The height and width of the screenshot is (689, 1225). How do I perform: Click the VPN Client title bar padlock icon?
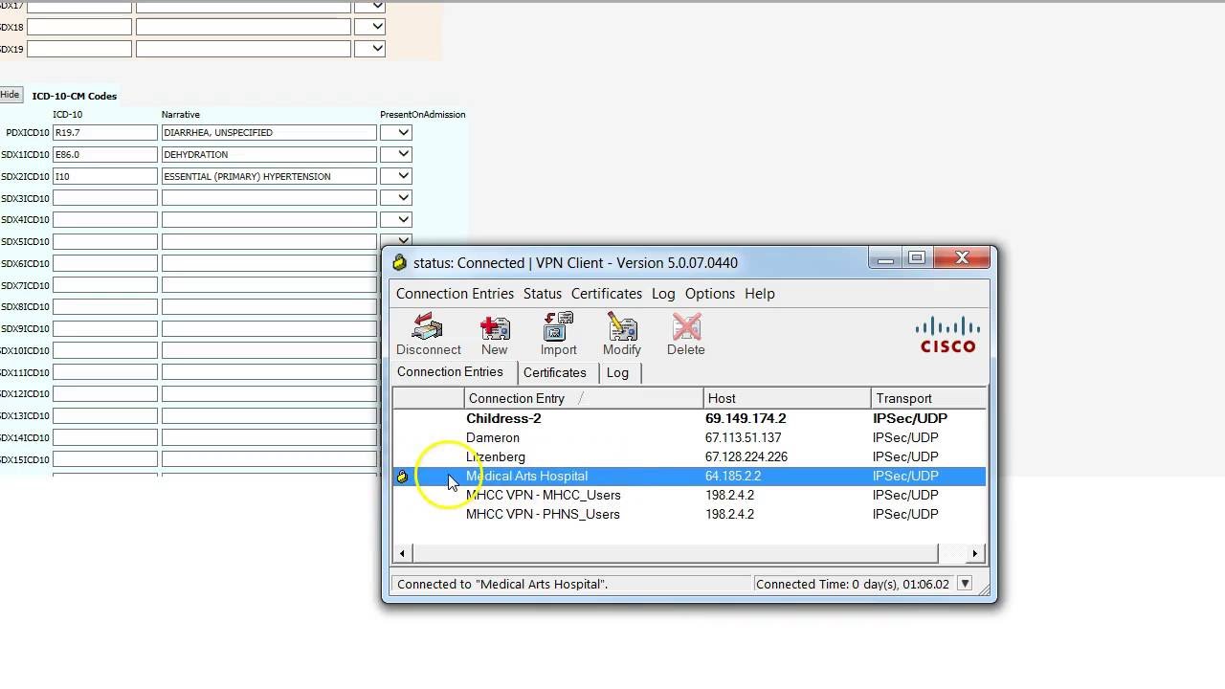pyautogui.click(x=400, y=262)
